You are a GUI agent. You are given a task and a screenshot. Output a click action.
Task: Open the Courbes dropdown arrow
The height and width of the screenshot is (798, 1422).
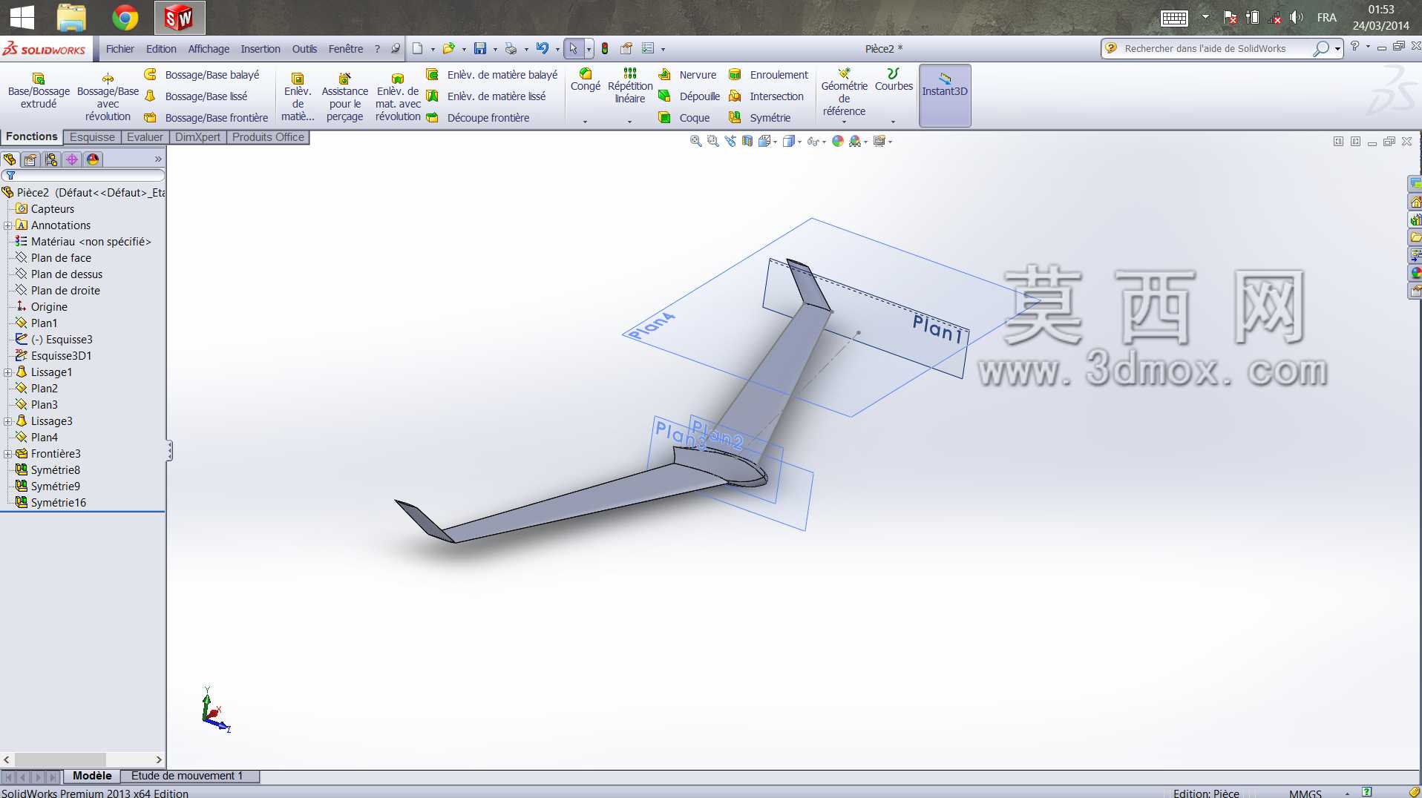point(893,121)
